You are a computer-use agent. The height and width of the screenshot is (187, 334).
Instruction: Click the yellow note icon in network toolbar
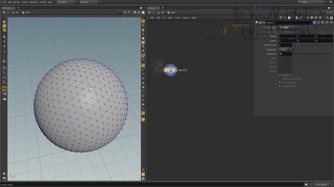320,18
